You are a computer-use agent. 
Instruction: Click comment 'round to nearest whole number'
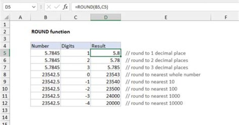point(163,75)
